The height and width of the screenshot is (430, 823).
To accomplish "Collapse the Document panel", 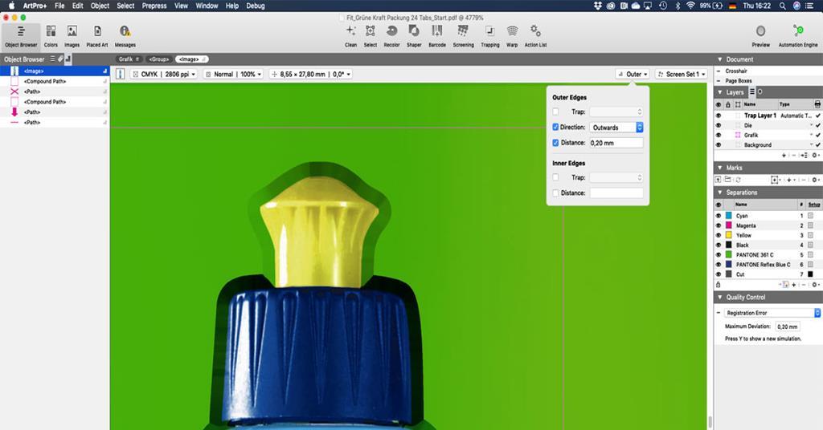I will pyautogui.click(x=720, y=59).
